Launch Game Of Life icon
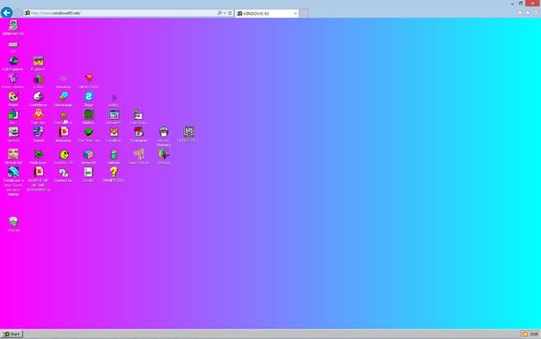This screenshot has width=541, height=339. pos(139,156)
